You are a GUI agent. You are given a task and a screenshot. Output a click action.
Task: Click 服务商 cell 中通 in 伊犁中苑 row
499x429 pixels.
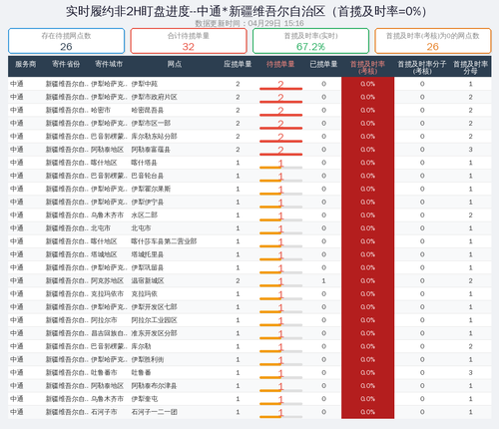17,84
